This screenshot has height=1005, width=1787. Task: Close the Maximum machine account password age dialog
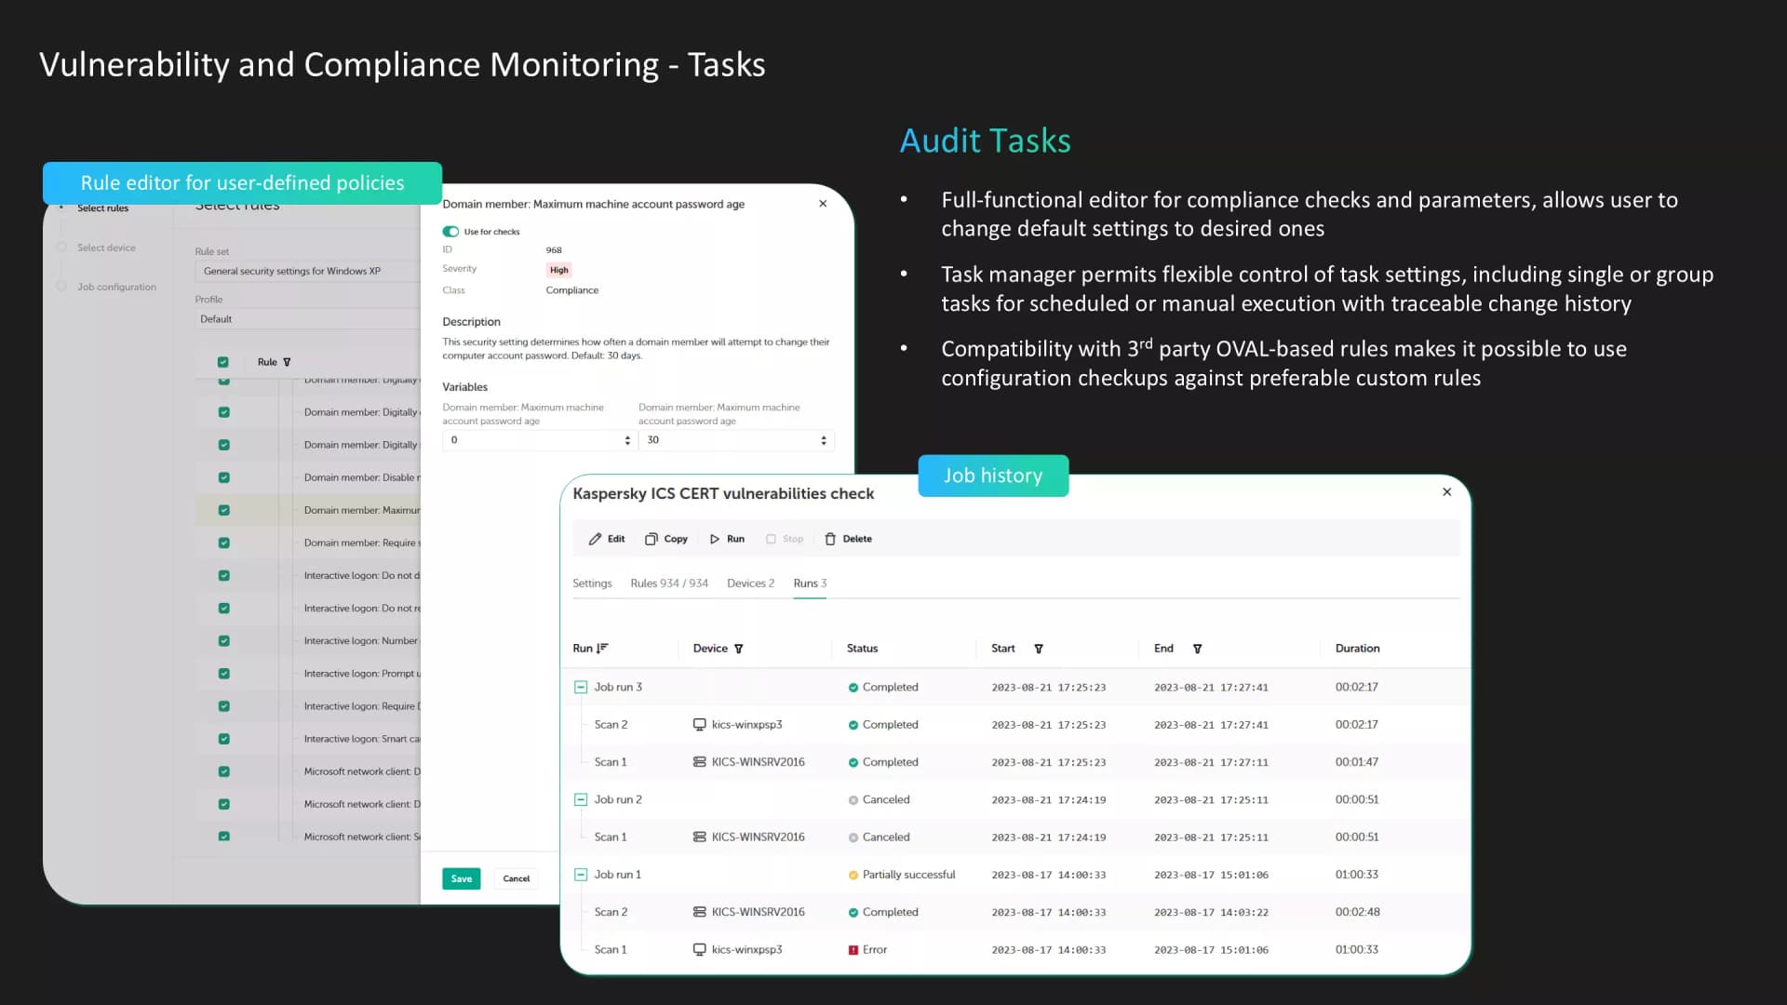[x=823, y=204]
